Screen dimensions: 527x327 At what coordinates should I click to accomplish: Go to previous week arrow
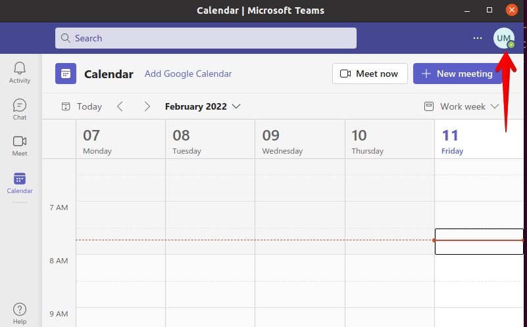120,106
